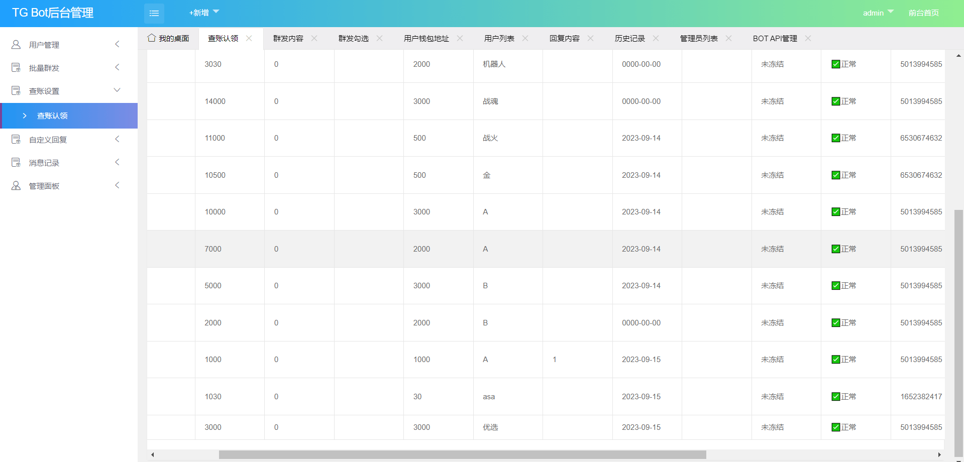
Task: Close the 群发内容 tab
Action: pyautogui.click(x=314, y=38)
